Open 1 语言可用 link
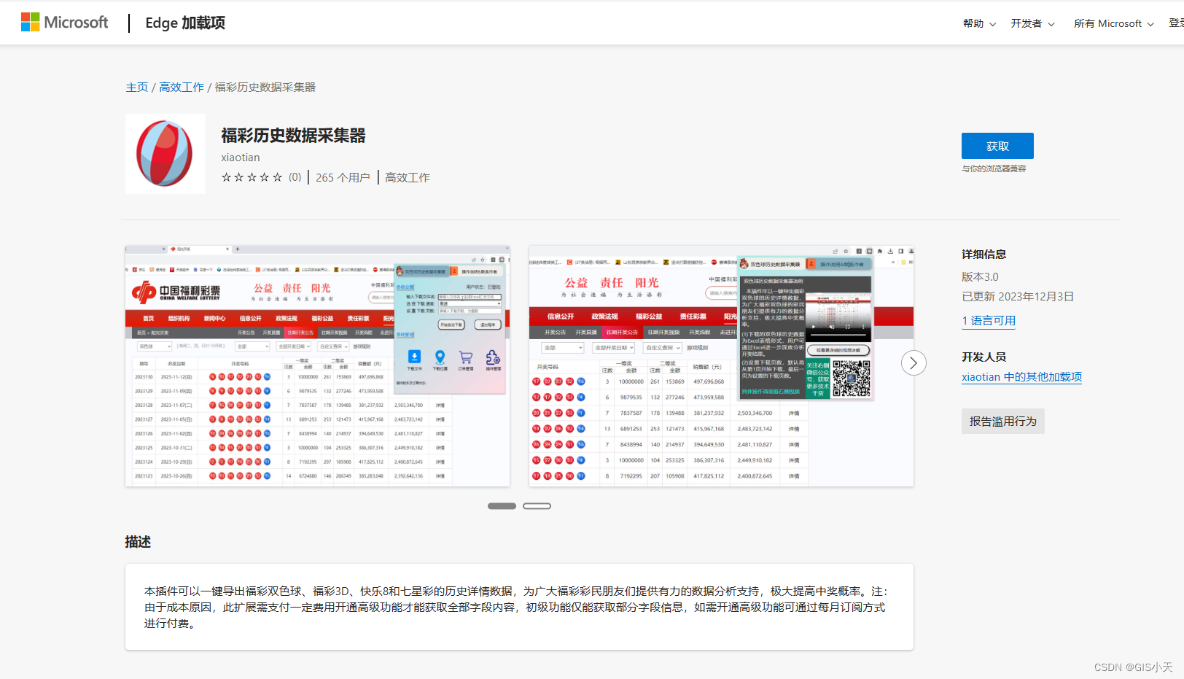 coord(989,321)
